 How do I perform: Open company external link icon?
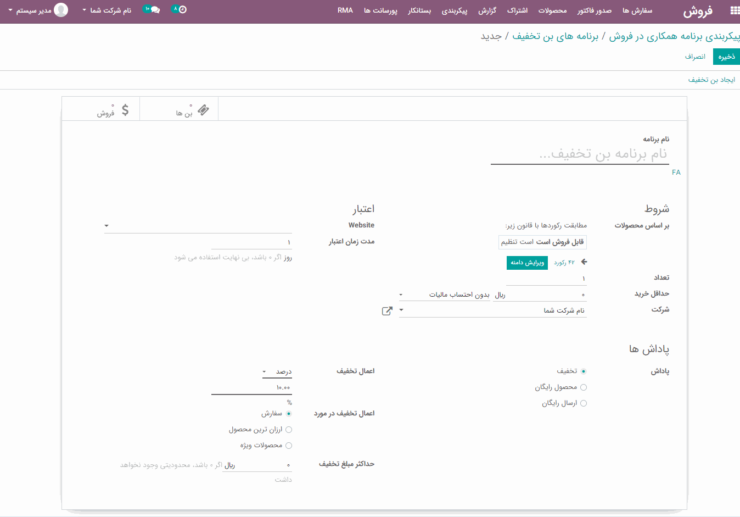click(x=387, y=311)
